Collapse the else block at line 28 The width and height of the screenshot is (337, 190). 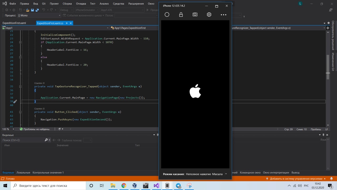point(20,57)
